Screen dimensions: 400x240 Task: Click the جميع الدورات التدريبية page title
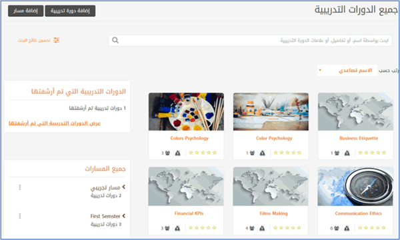[x=356, y=10]
